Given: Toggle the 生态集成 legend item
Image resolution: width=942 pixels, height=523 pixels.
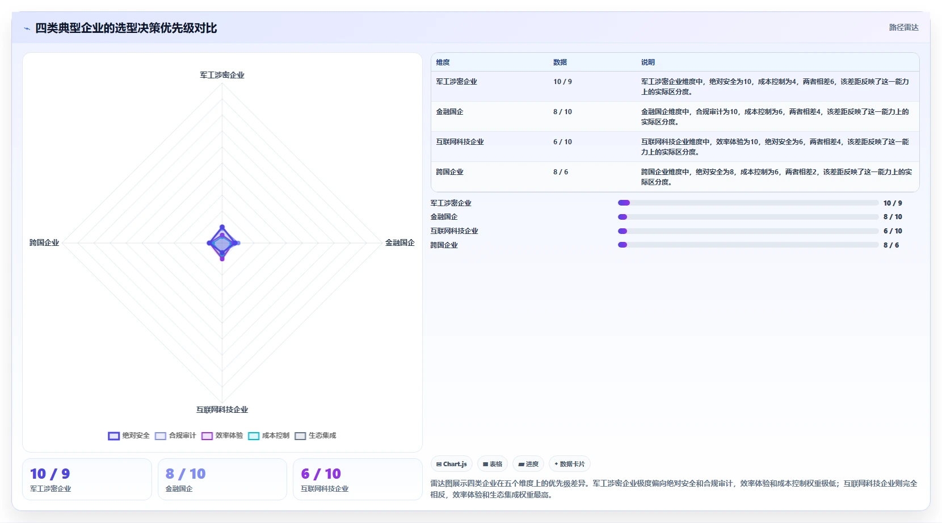Looking at the screenshot, I should tap(316, 436).
